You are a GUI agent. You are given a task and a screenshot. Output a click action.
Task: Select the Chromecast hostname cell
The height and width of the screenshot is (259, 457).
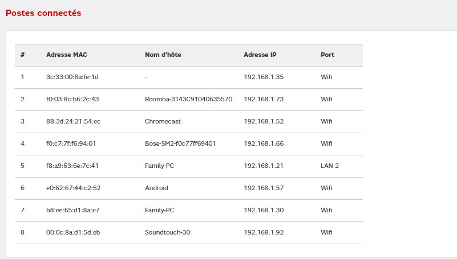(x=163, y=121)
